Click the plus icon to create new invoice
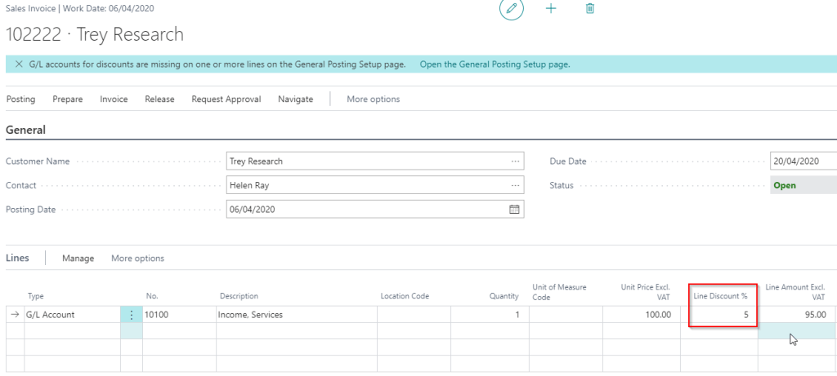This screenshot has width=837, height=376. [551, 8]
